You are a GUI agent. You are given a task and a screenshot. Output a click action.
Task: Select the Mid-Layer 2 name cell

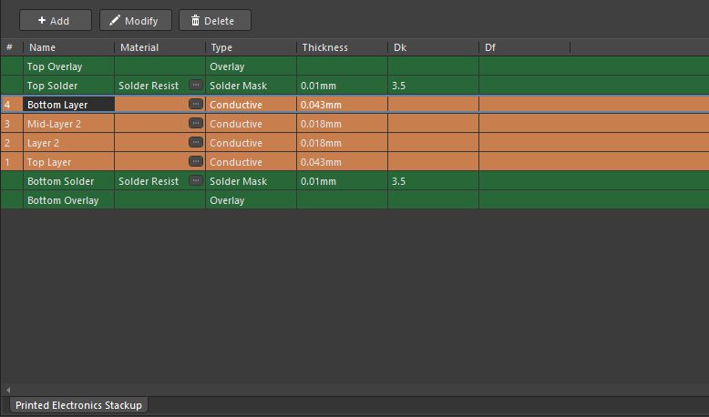68,124
